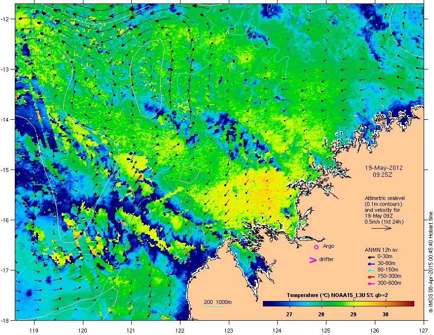The height and width of the screenshot is (335, 434).
Task: Click the temperature color bar at 30
Action: (385, 304)
